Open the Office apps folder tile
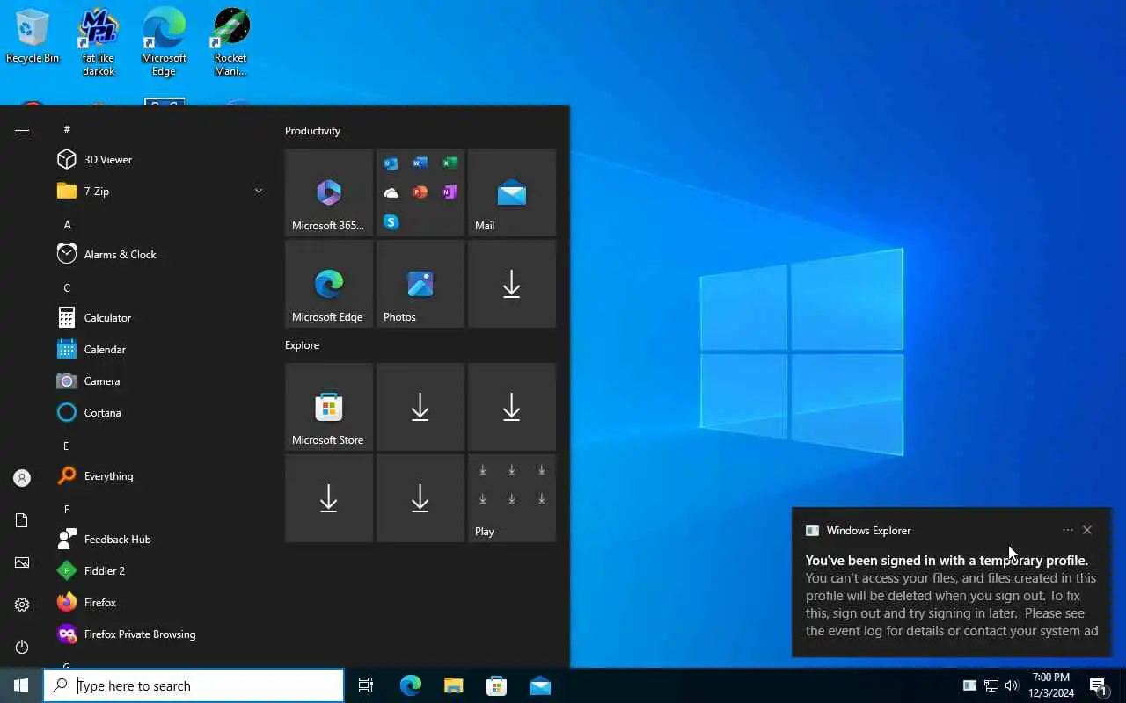1126x703 pixels. click(420, 192)
